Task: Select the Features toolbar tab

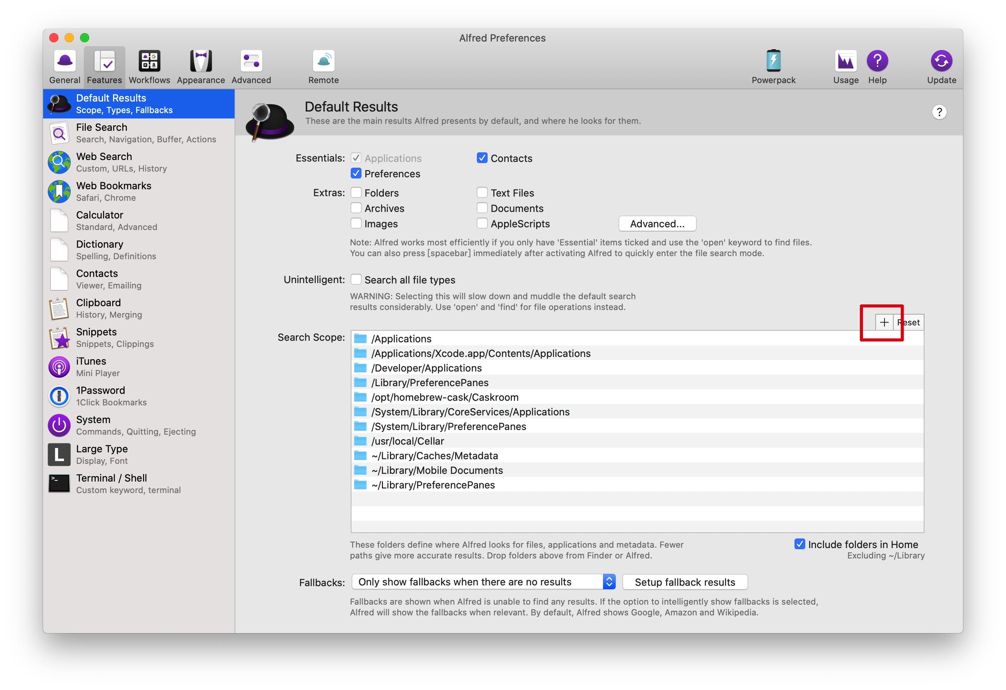Action: [104, 67]
